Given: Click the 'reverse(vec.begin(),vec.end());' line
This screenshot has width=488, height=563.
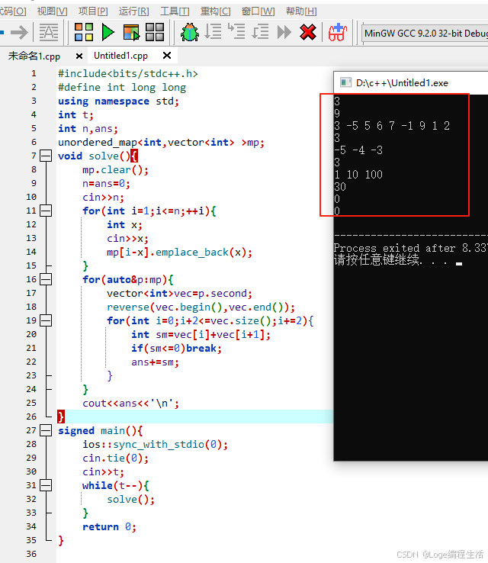Looking at the screenshot, I should click(201, 307).
